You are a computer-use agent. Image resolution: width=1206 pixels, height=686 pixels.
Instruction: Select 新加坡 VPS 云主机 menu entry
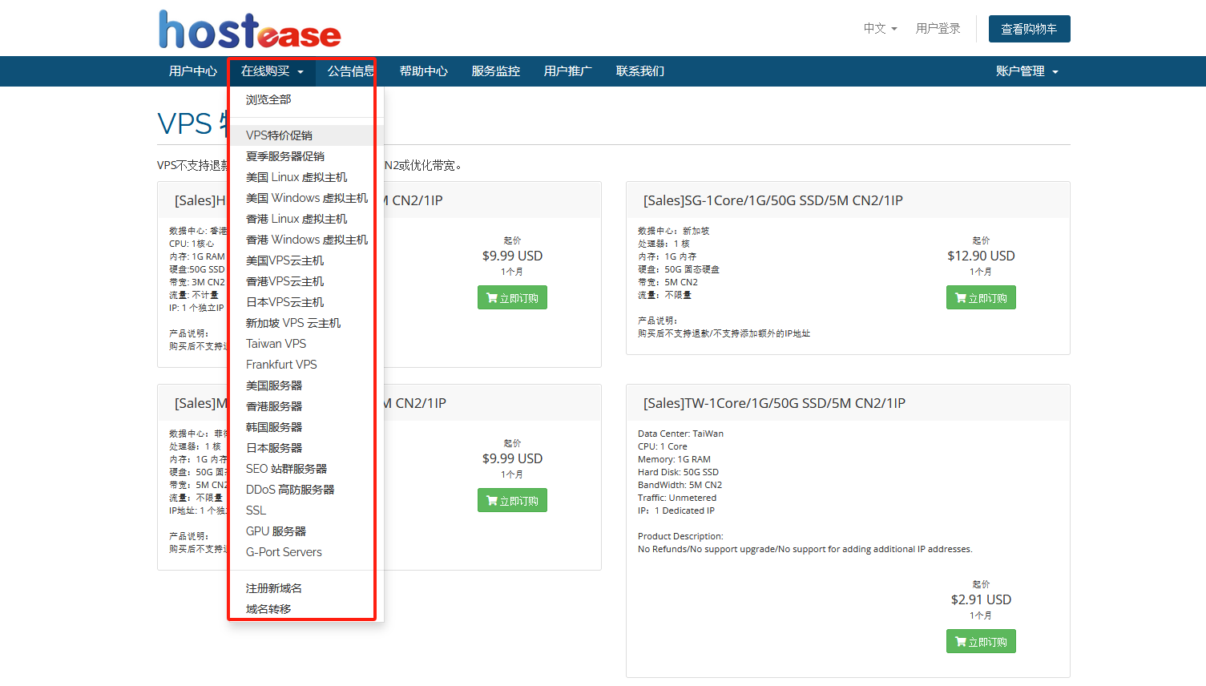pyautogui.click(x=306, y=323)
